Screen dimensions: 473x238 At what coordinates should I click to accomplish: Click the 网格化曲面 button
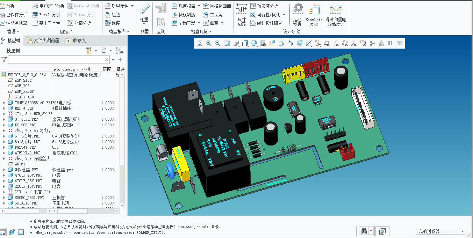[217, 6]
